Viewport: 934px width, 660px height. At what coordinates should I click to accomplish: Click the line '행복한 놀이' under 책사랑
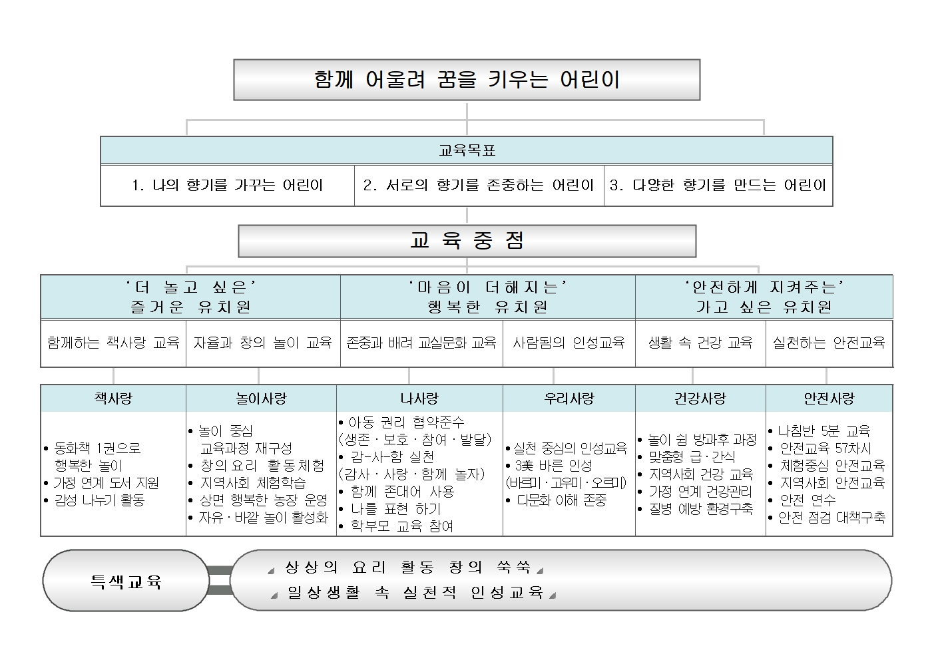click(x=89, y=466)
